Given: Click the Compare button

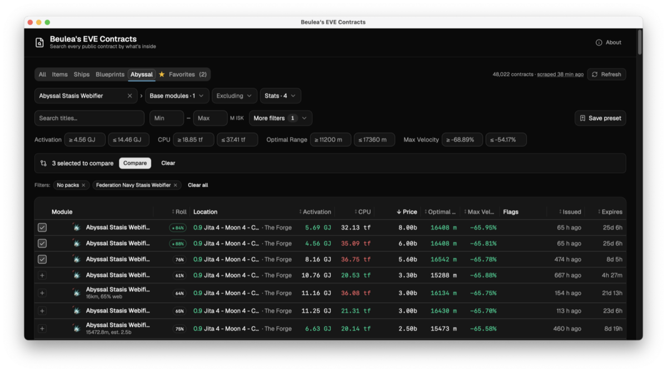Looking at the screenshot, I should [x=135, y=163].
